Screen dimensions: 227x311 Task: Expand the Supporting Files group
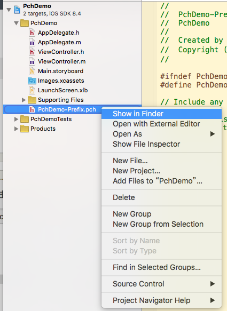point(24,100)
